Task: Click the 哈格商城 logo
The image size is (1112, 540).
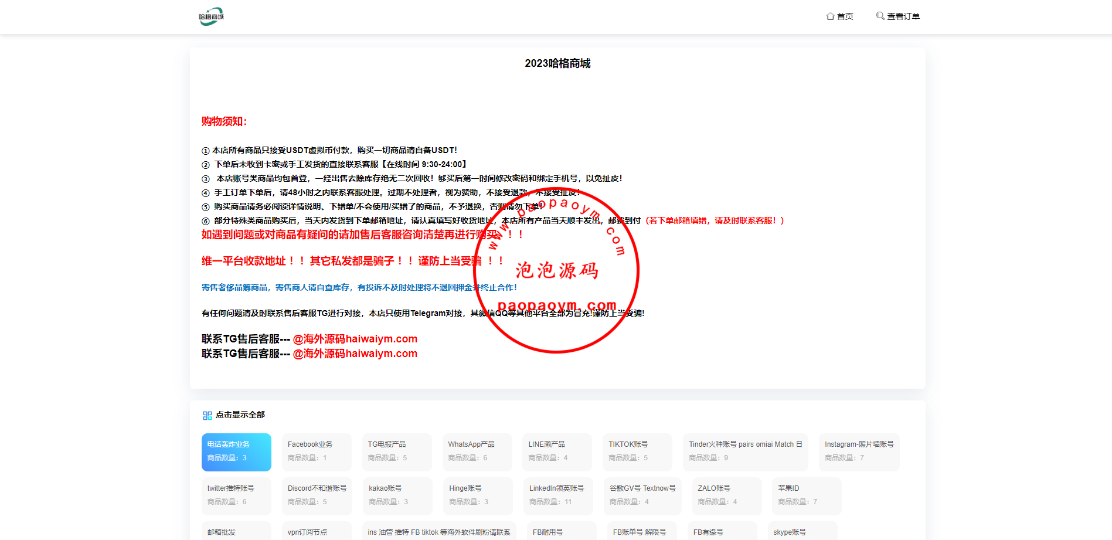Action: pos(211,16)
